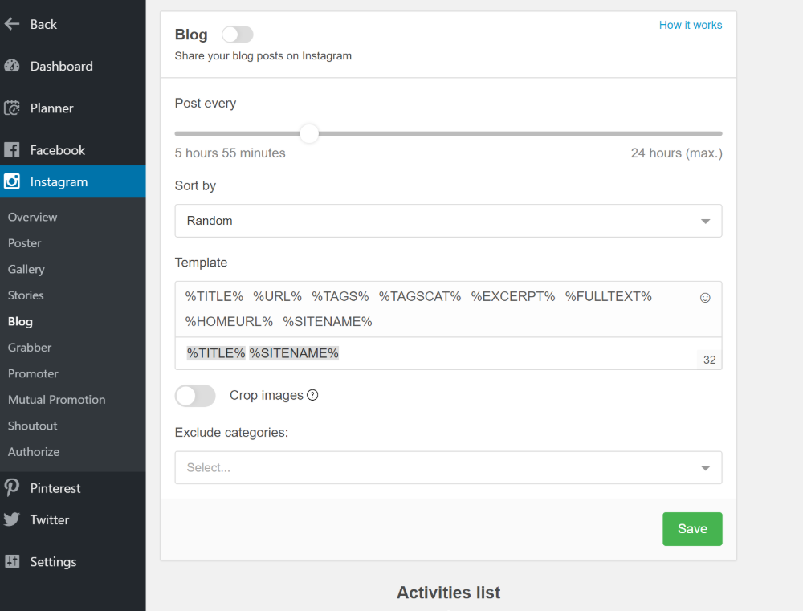Open the Promoter submenu item
The width and height of the screenshot is (803, 611).
(33, 374)
